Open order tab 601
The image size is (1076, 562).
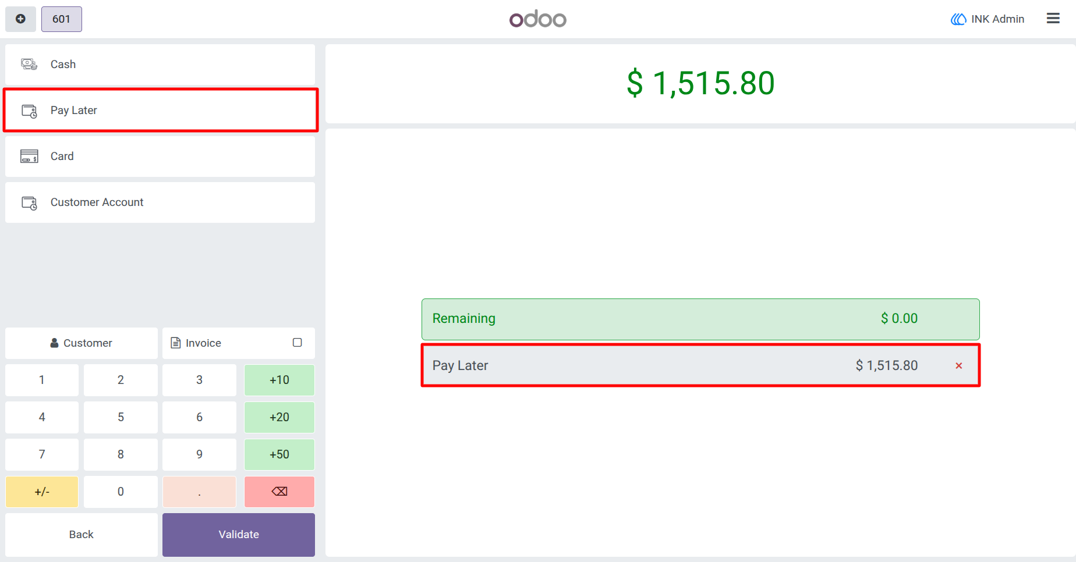coord(62,19)
